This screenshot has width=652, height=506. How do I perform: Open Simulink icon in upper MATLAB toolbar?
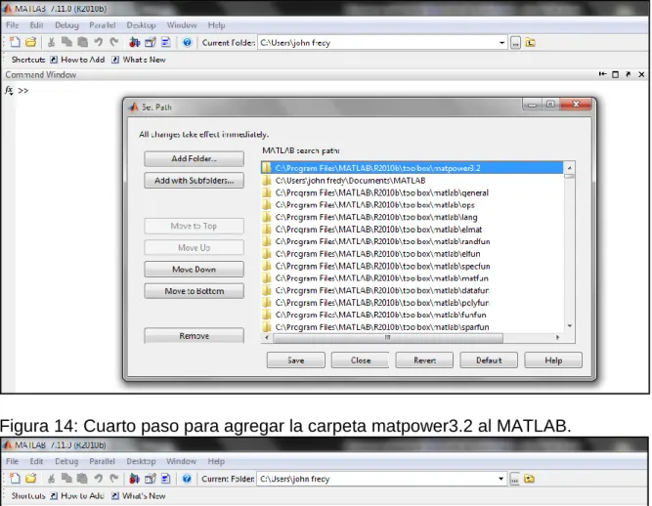coord(134,42)
